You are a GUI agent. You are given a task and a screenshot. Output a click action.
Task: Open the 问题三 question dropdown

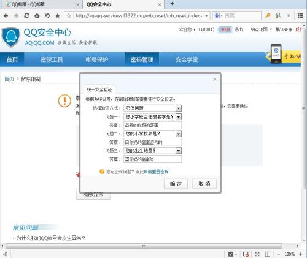click(x=152, y=151)
